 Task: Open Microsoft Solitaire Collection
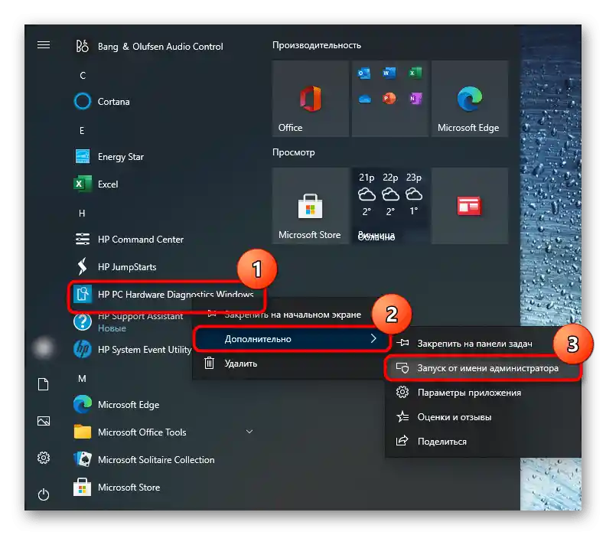[x=144, y=460]
